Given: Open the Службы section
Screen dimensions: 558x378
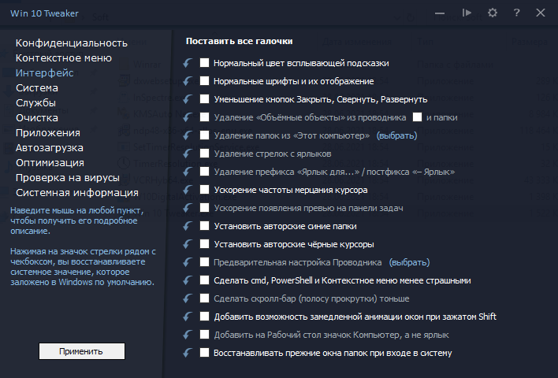Looking at the screenshot, I should point(35,102).
